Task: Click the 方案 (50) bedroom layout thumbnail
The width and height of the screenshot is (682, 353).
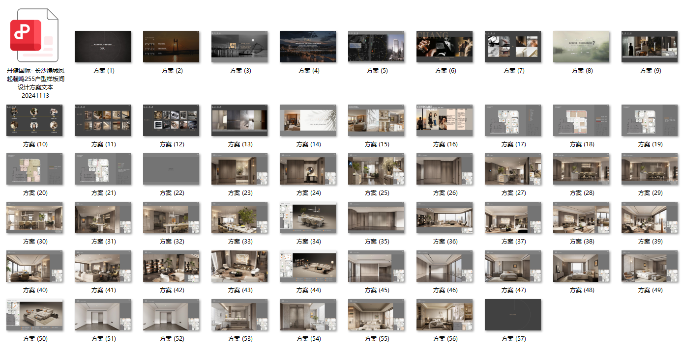Action: click(34, 315)
